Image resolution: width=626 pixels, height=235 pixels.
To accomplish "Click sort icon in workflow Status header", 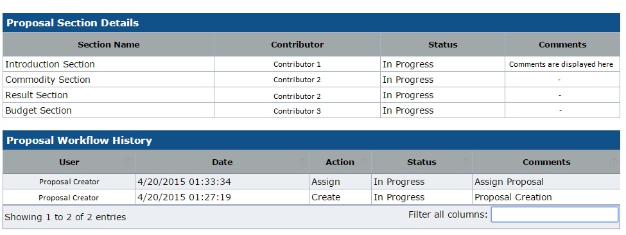I will tap(465, 162).
